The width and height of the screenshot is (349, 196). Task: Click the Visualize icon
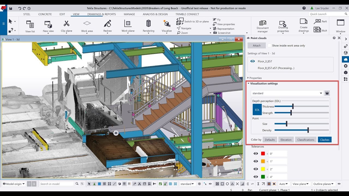[167, 24]
